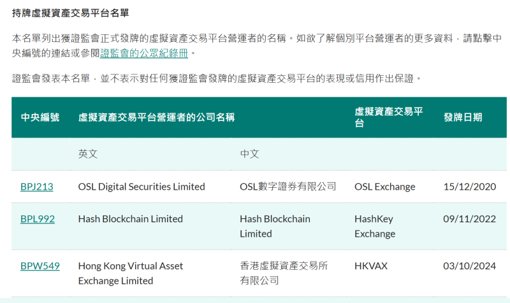
Task: Open central number BPL992 link
Action: pyautogui.click(x=38, y=219)
